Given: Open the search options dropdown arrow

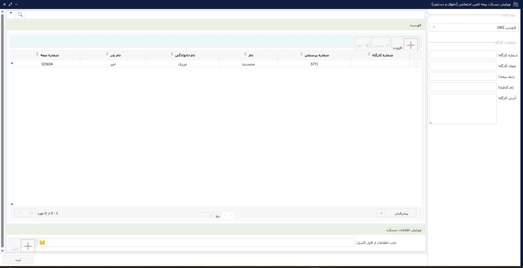Looking at the screenshot, I should tap(11, 13).
